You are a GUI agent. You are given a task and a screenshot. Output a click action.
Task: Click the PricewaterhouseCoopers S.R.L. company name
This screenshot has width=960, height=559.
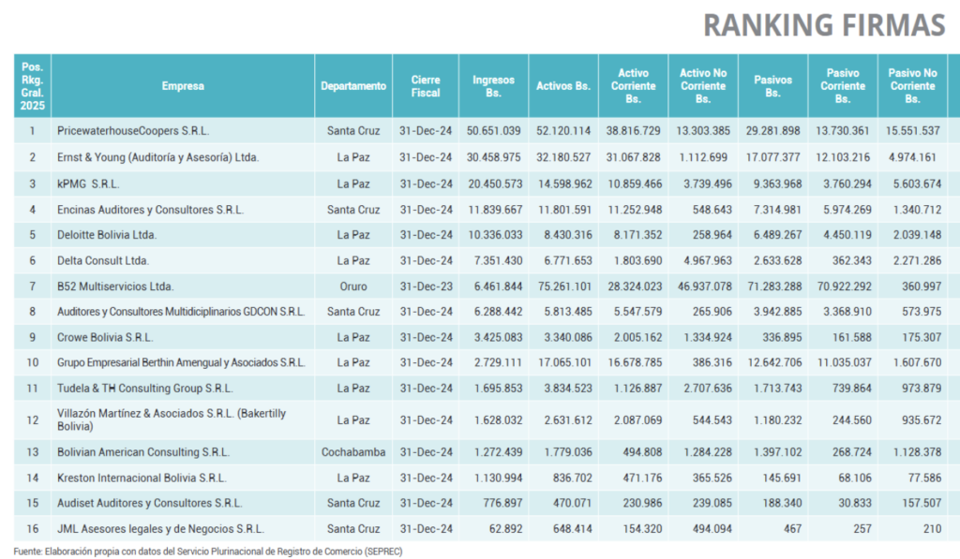(133, 131)
